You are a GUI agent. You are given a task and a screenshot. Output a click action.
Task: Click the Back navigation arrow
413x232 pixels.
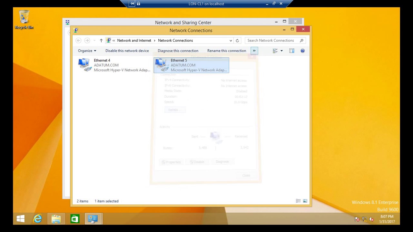click(78, 41)
